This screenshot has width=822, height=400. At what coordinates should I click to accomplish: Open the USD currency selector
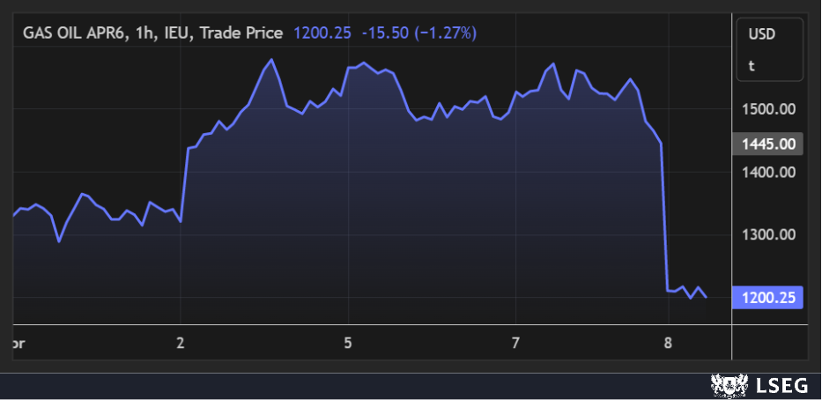[760, 34]
